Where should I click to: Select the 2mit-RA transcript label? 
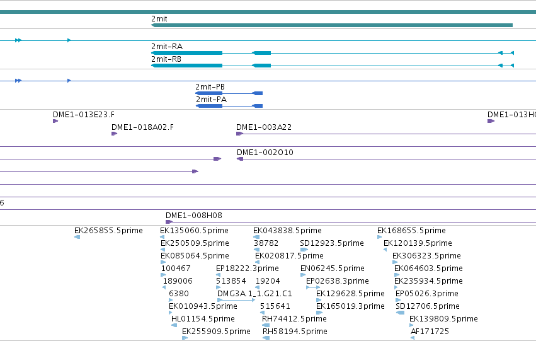tap(167, 47)
